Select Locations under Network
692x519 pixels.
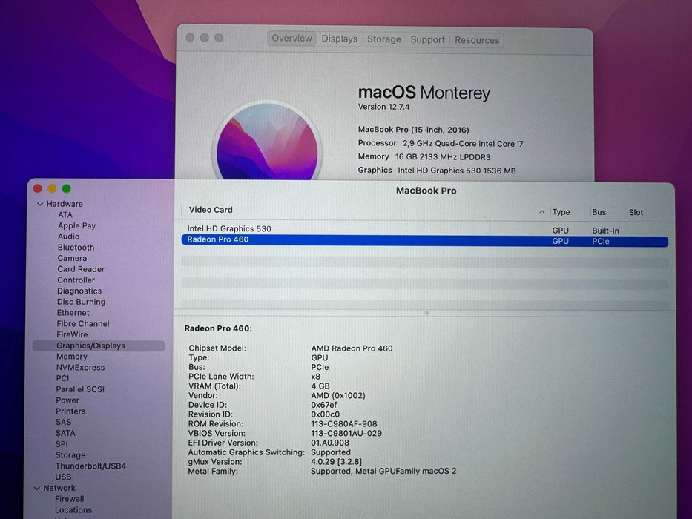pyautogui.click(x=73, y=510)
